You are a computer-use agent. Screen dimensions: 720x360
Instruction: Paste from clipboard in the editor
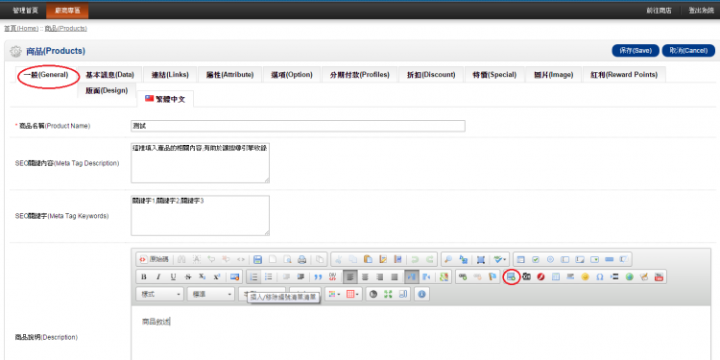coord(369,259)
